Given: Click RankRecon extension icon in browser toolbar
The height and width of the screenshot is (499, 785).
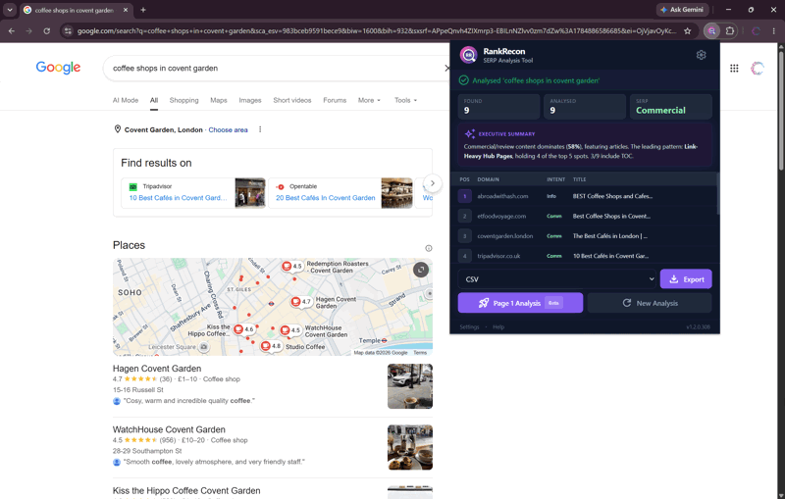Looking at the screenshot, I should 711,31.
